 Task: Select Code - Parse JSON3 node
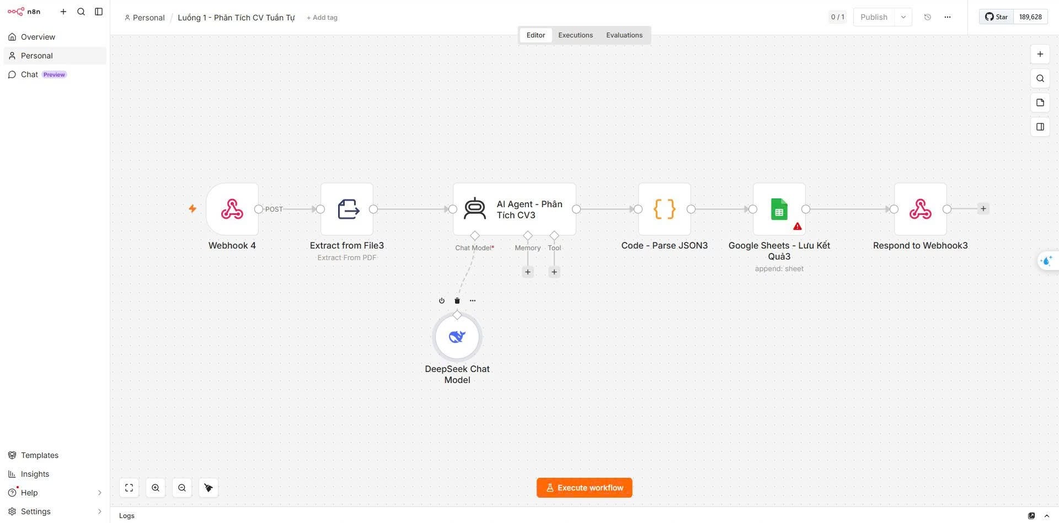[665, 209]
